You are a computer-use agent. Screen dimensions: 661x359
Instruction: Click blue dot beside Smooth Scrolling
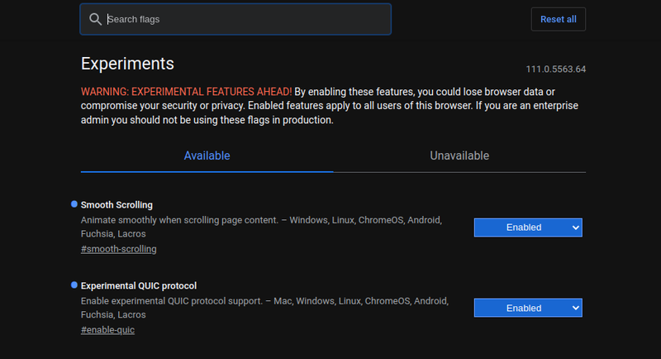pos(74,204)
